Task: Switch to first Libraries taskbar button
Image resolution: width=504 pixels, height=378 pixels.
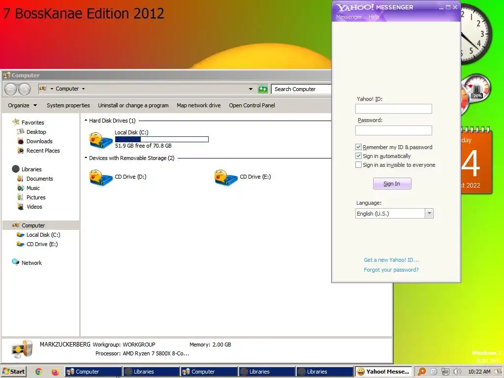Action: click(151, 372)
